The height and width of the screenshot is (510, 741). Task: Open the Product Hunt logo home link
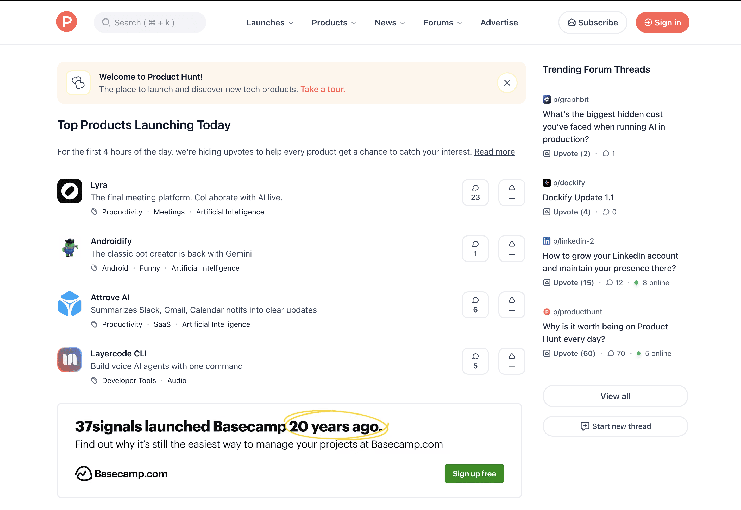tap(66, 22)
